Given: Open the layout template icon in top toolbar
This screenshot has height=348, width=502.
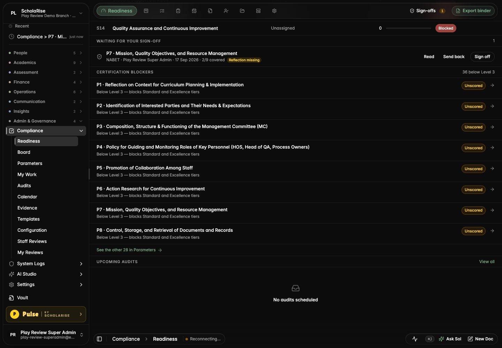Looking at the screenshot, I should click(258, 11).
